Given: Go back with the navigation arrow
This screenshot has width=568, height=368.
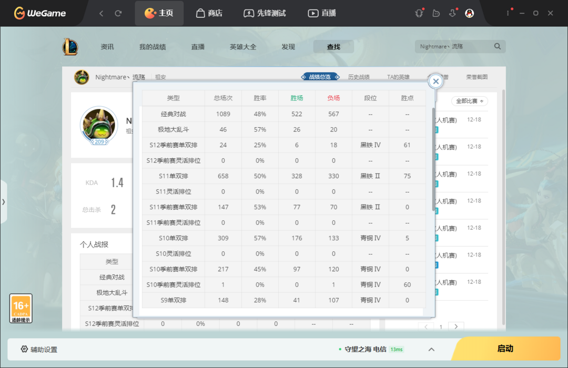Looking at the screenshot, I should pos(102,13).
